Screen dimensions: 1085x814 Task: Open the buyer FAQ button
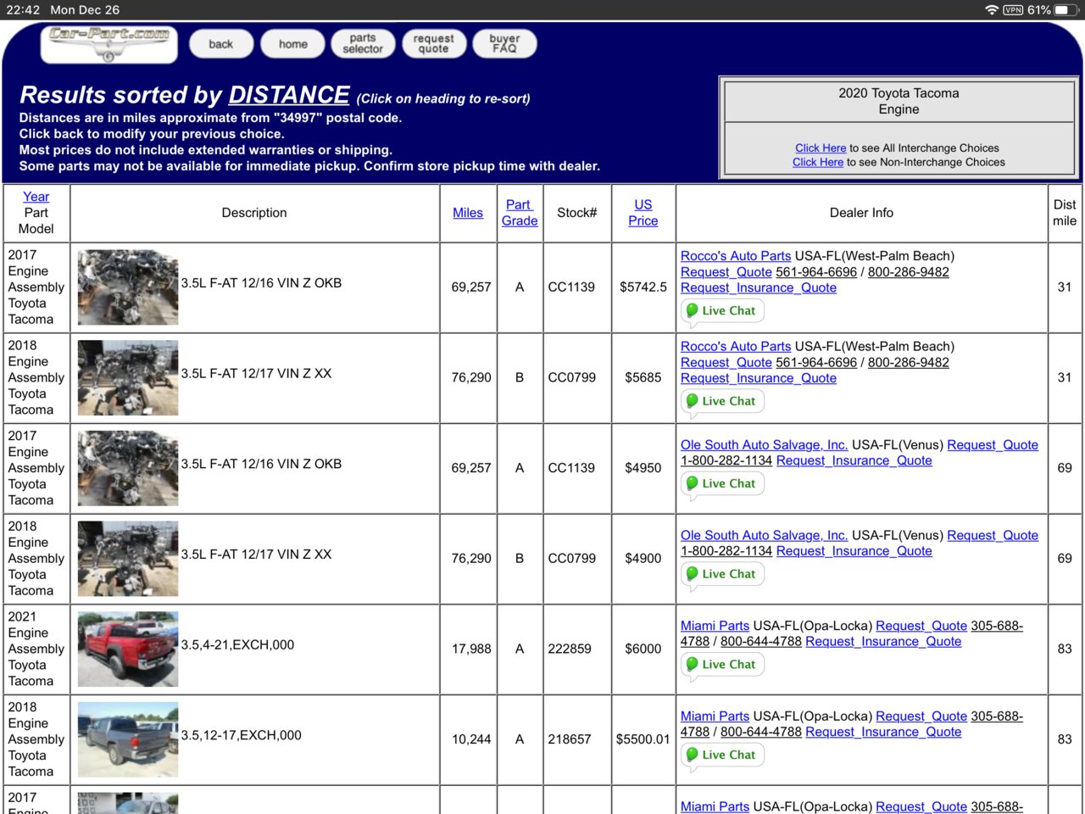504,44
